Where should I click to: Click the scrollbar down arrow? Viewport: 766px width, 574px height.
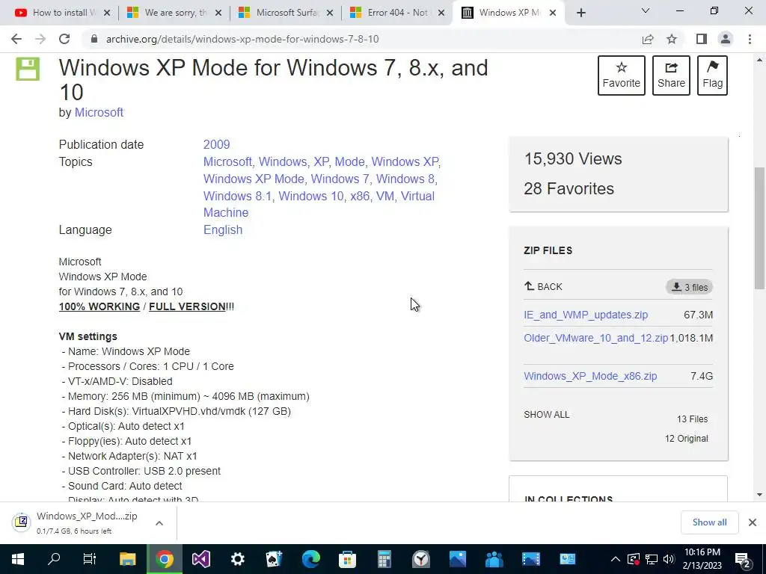coord(759,495)
